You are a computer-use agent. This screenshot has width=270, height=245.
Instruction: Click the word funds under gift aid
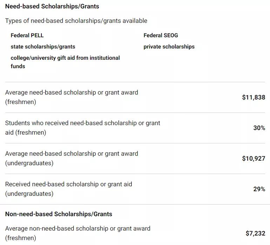pyautogui.click(x=18, y=66)
